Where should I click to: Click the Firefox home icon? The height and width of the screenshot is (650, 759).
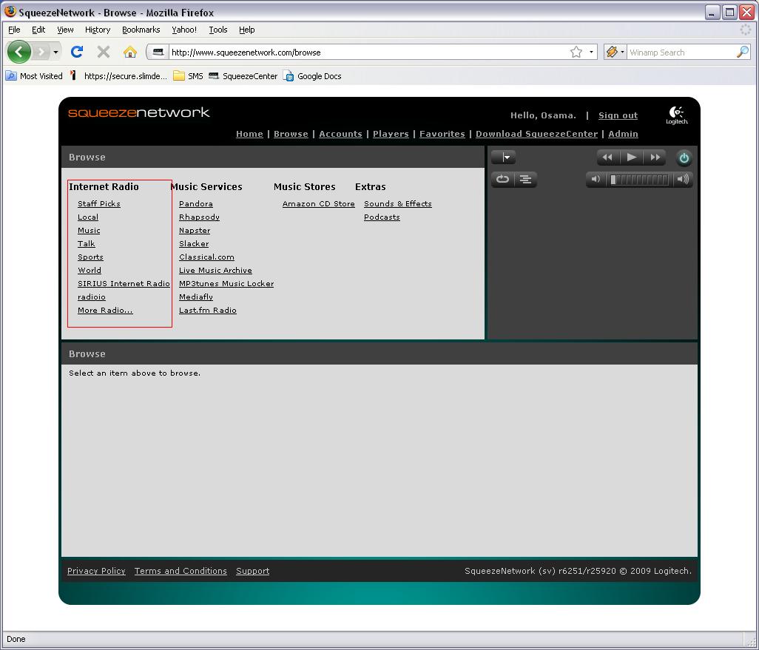pos(130,52)
